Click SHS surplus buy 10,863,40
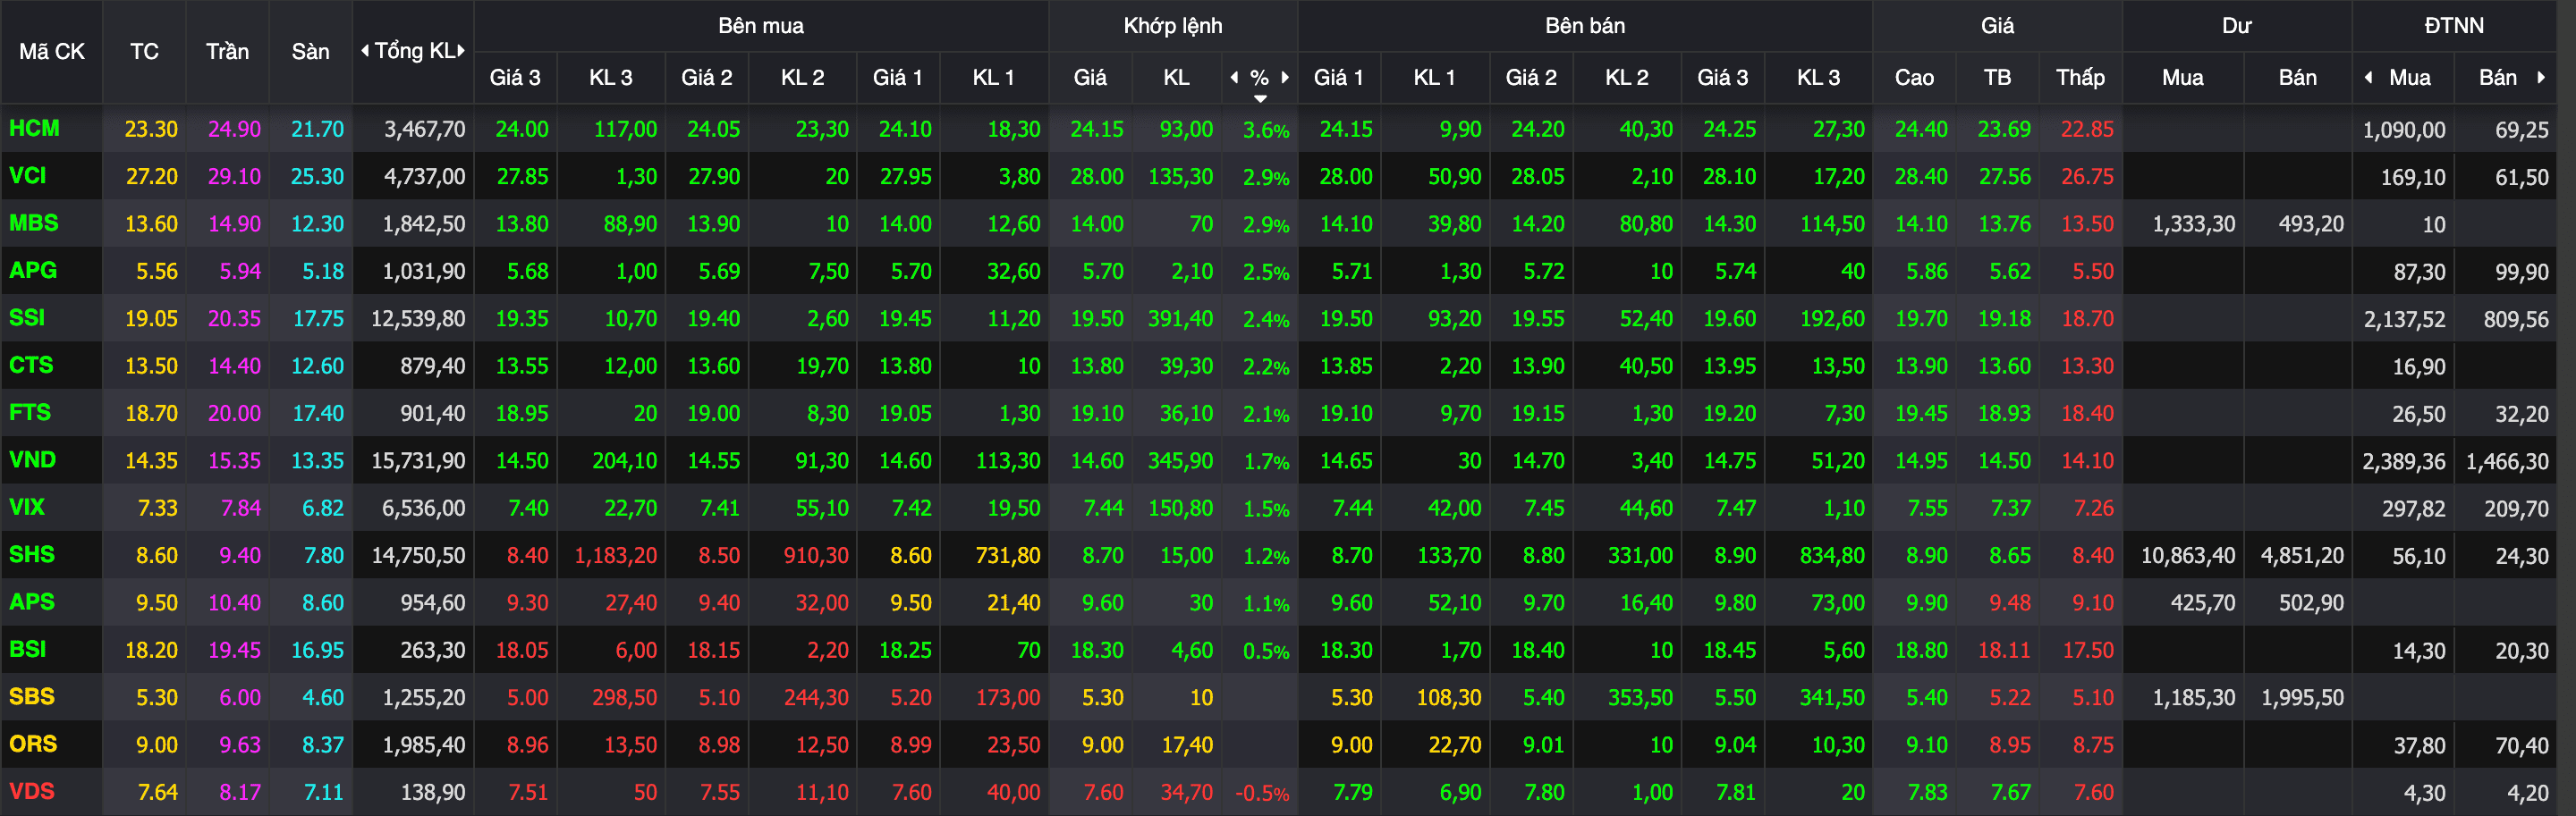This screenshot has height=816, width=2576. 2187,555
